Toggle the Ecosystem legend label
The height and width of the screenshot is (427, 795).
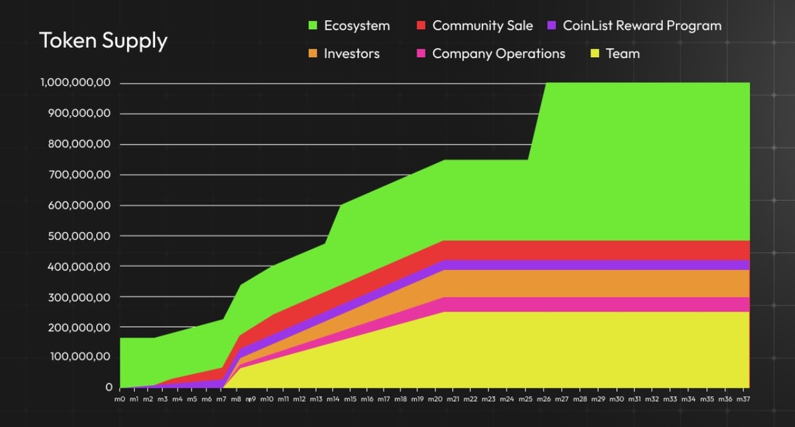(x=356, y=26)
